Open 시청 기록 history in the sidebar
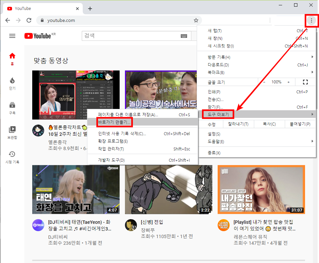 pos(12,157)
